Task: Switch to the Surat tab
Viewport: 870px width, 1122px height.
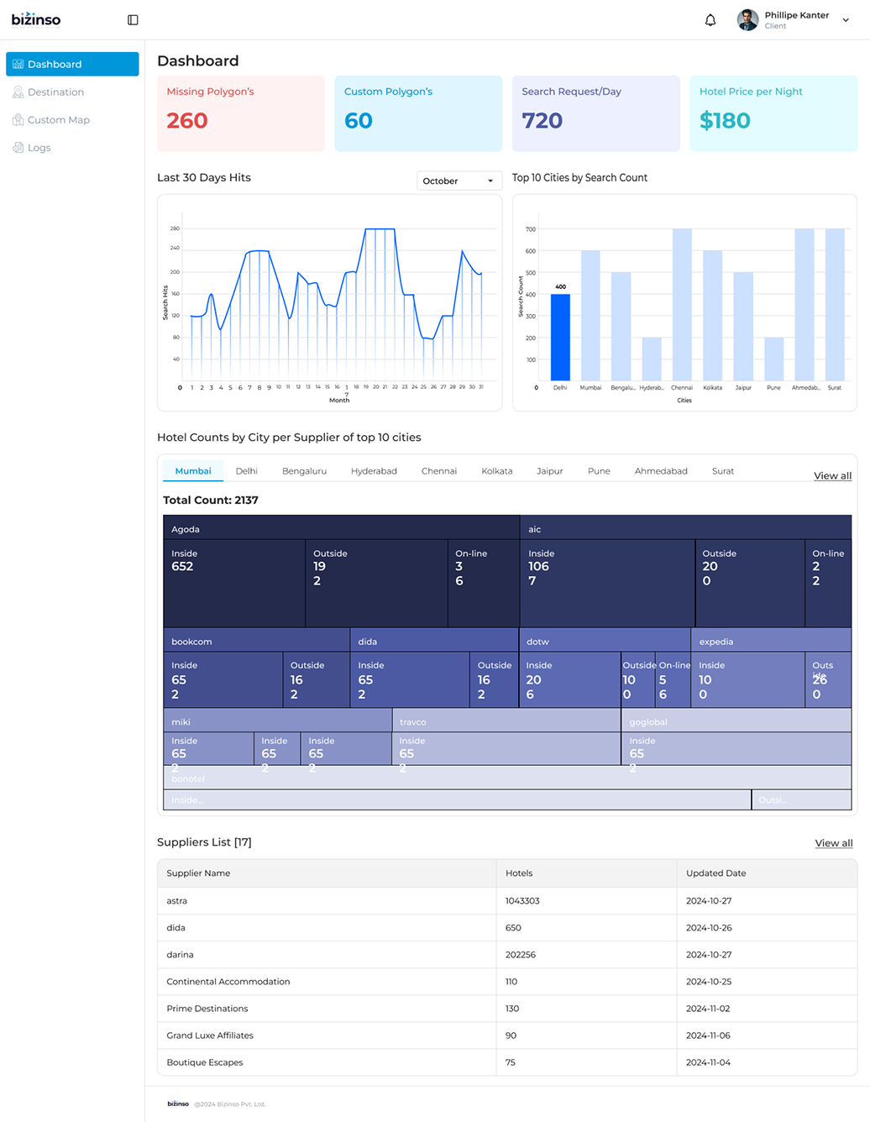Action: tap(723, 471)
